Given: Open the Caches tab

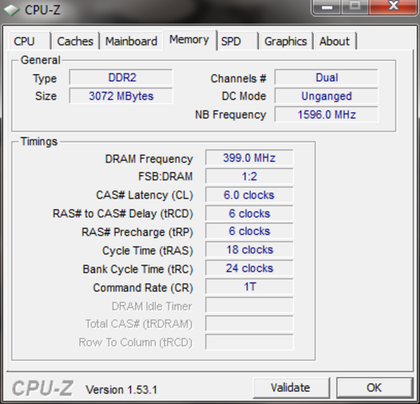Looking at the screenshot, I should coord(76,41).
